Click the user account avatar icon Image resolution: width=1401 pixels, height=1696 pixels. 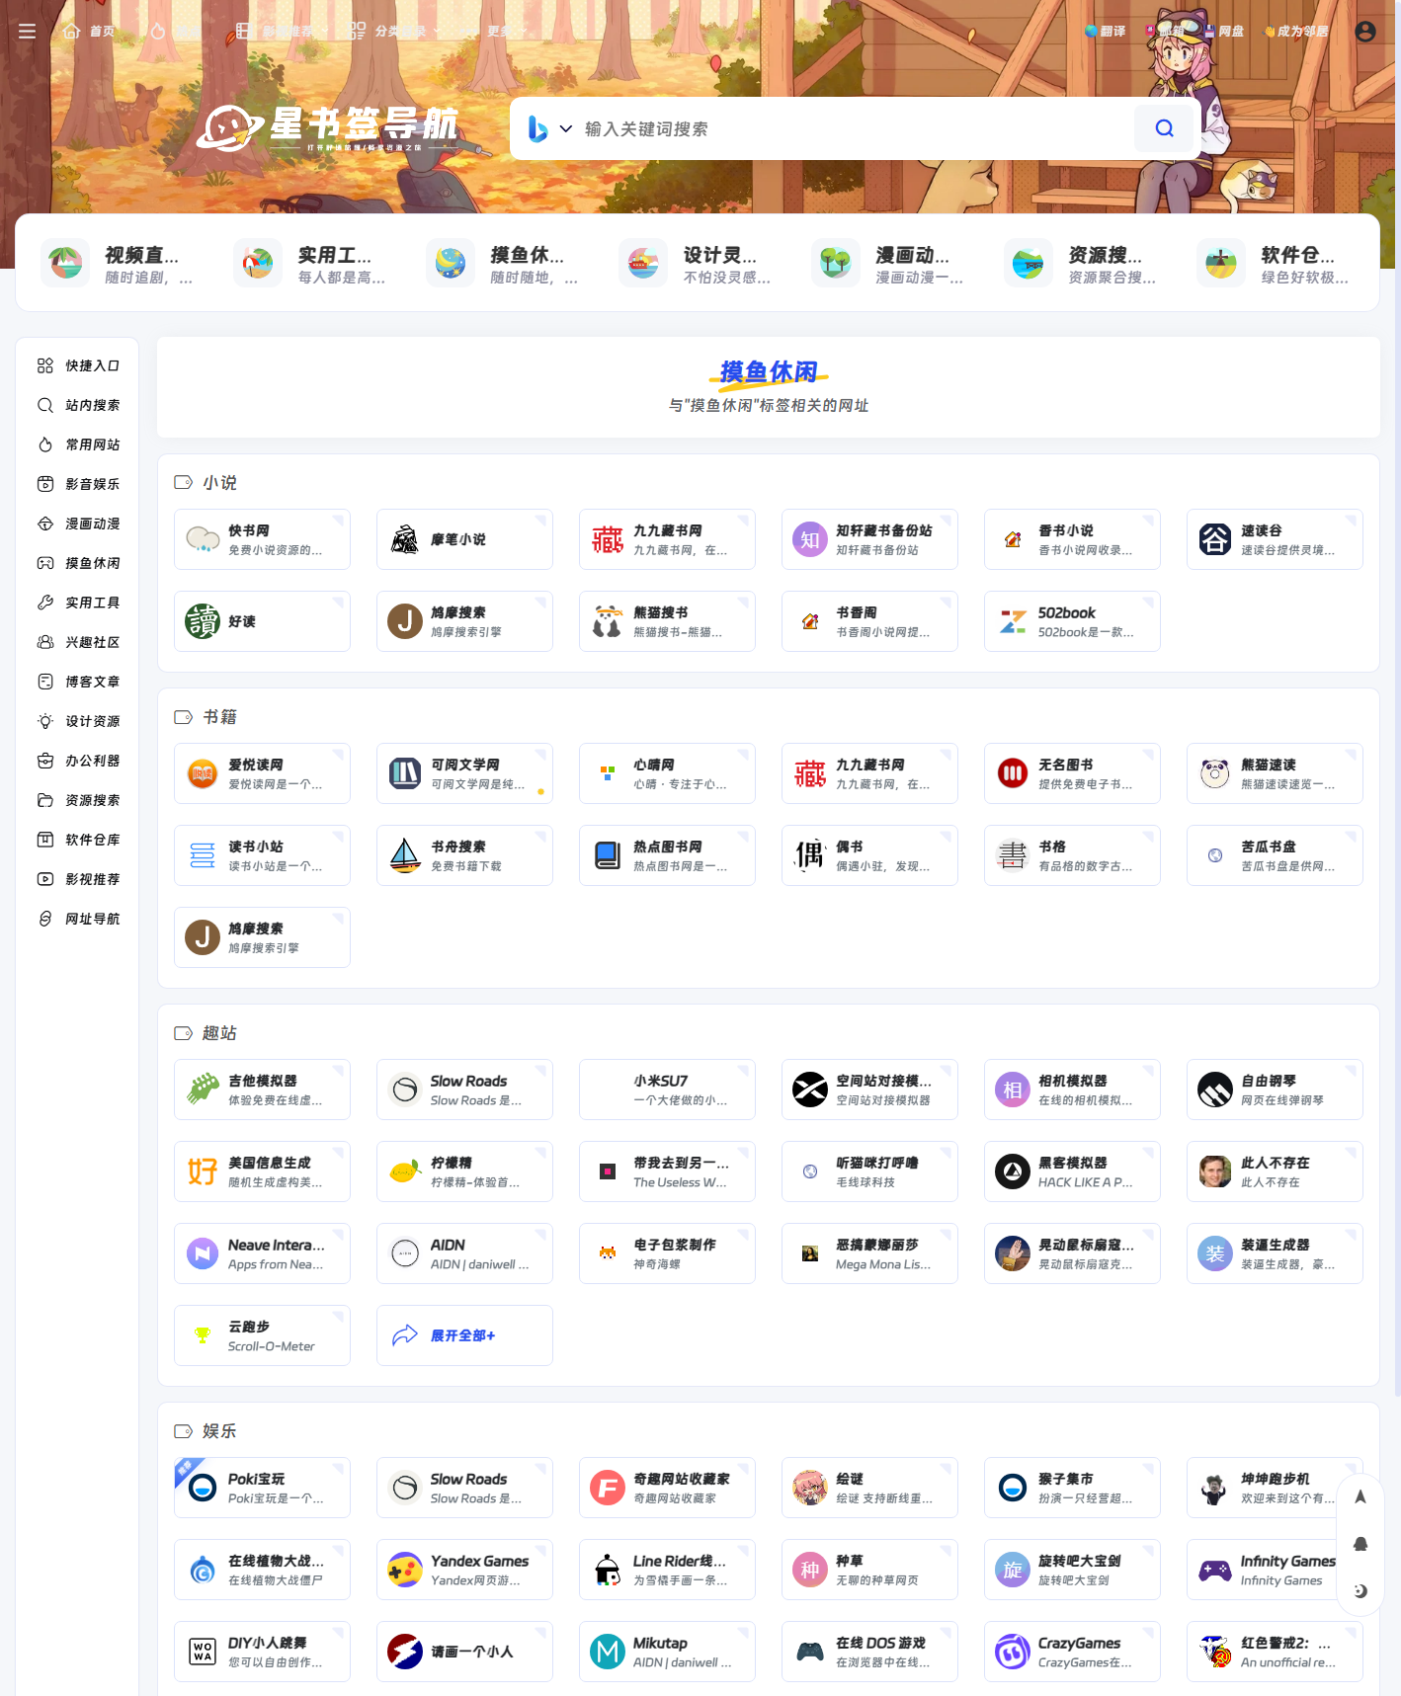point(1365,32)
